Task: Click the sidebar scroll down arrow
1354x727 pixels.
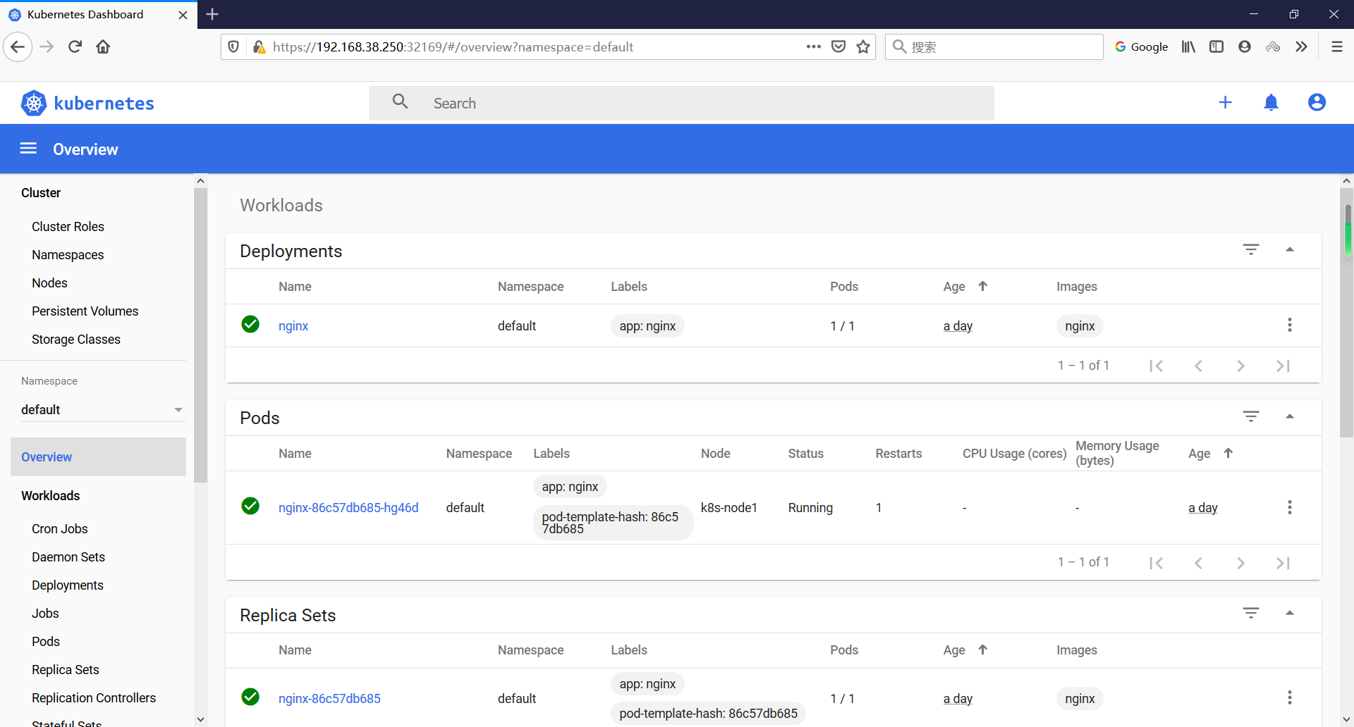Action: point(201,719)
